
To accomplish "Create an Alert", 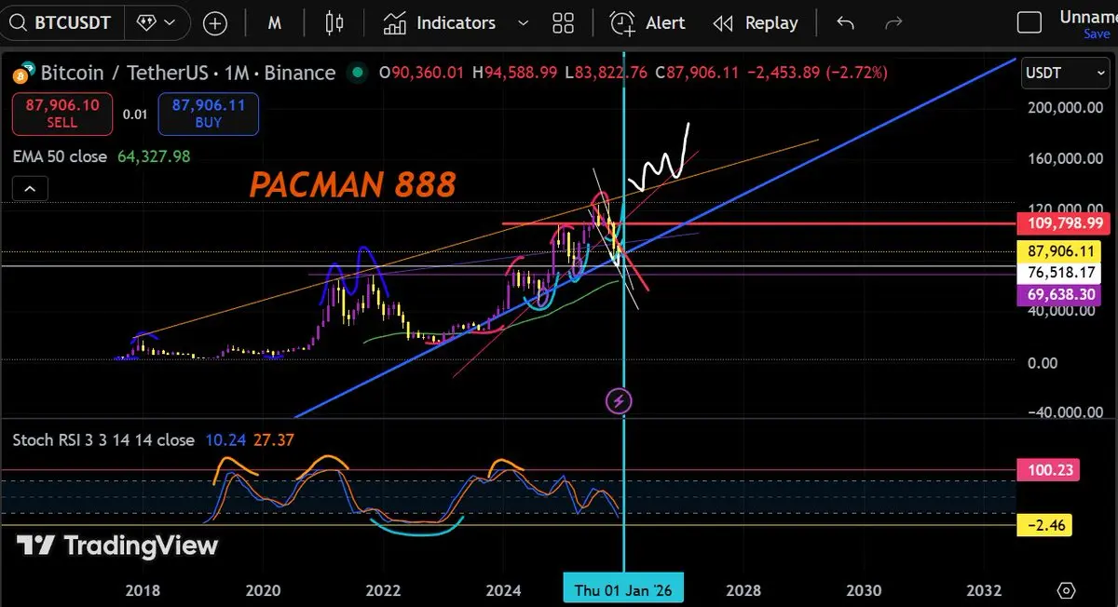I will pos(648,23).
